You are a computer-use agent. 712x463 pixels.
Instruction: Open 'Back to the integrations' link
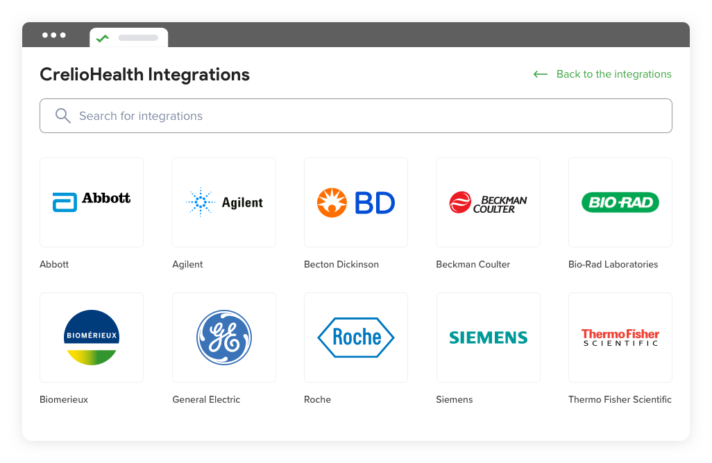tap(613, 73)
